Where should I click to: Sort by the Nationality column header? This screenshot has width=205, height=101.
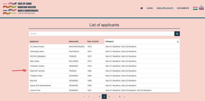[x=74, y=41]
